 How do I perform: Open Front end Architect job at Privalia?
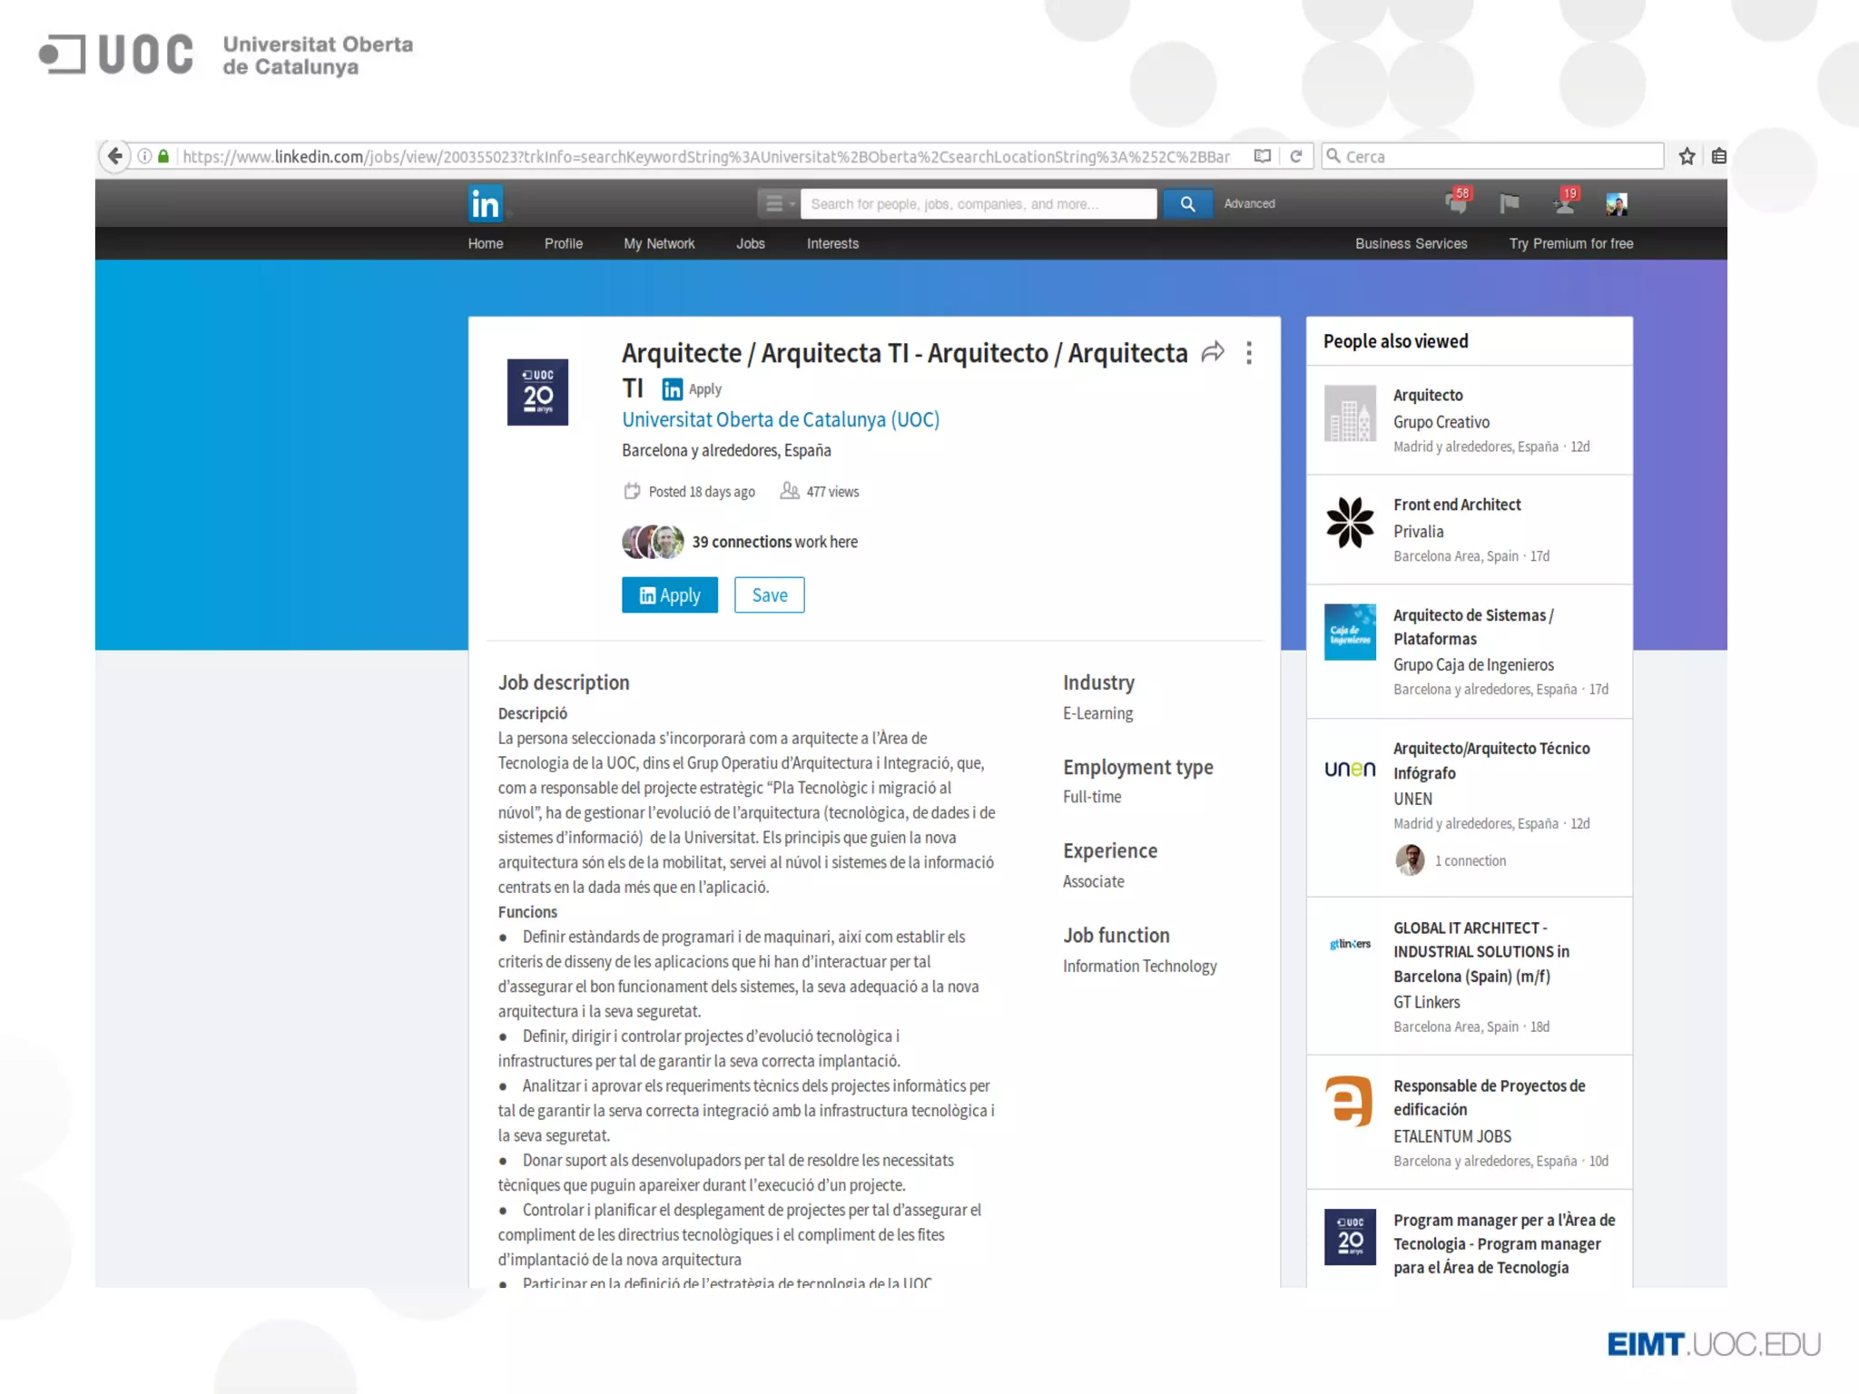tap(1456, 505)
